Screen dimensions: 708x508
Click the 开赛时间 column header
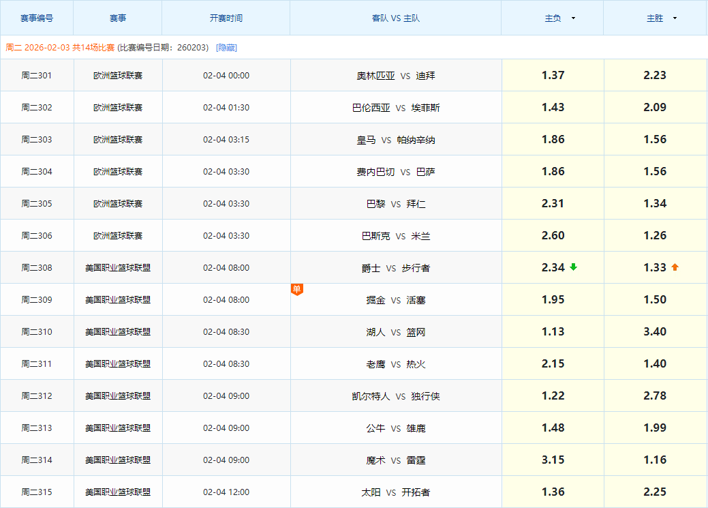click(226, 18)
